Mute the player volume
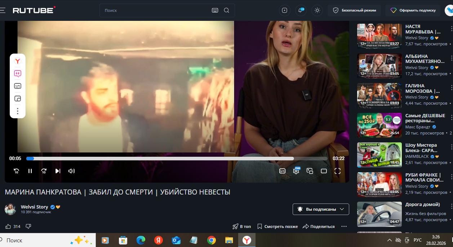 (72, 171)
